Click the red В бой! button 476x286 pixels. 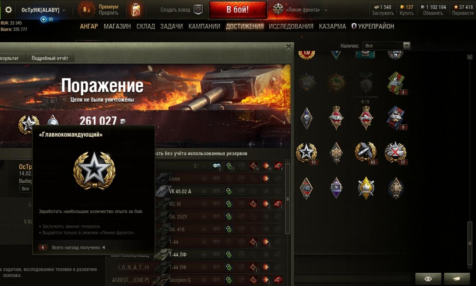238,10
